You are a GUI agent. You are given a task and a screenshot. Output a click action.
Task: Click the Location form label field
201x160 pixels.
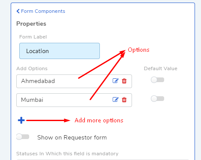click(60, 51)
